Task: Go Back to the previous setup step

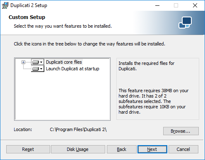Action: pos(122,149)
